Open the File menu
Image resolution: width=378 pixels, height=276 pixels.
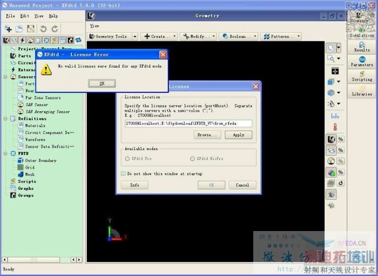[10, 16]
